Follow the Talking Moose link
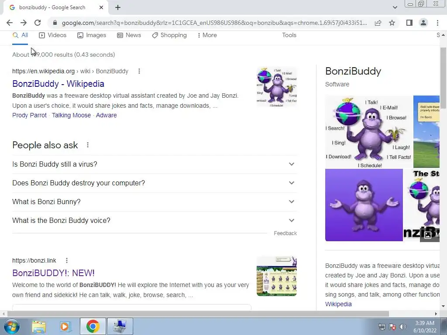 (x=71, y=115)
